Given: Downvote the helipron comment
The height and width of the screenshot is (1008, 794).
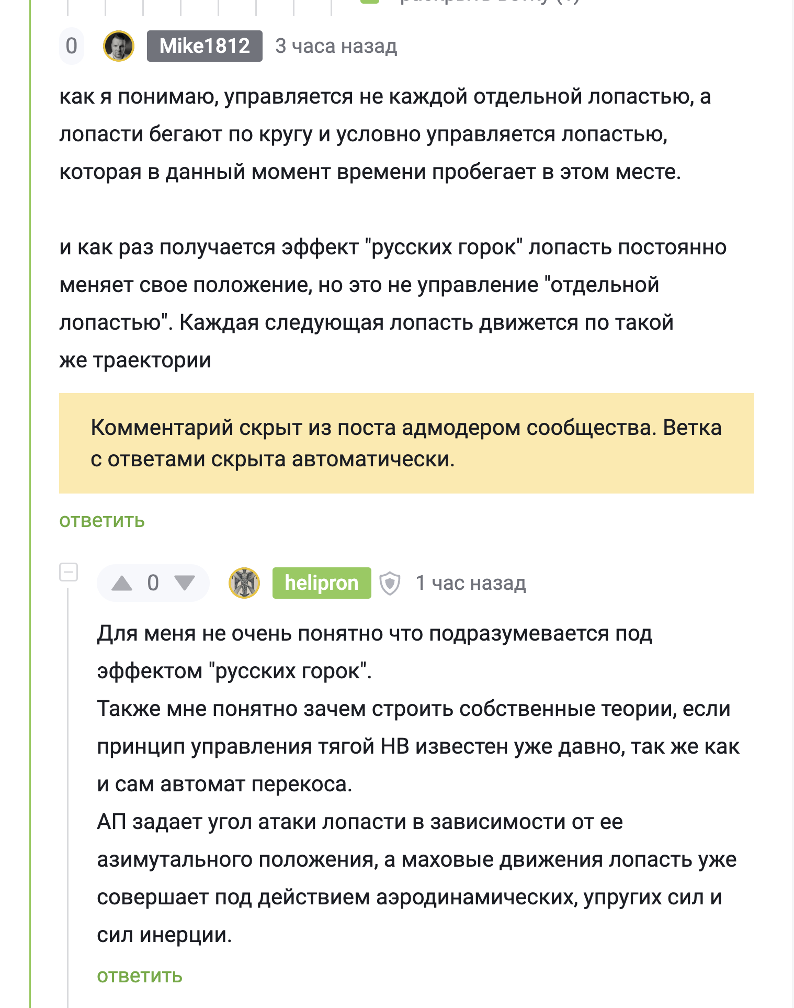Looking at the screenshot, I should [x=184, y=583].
